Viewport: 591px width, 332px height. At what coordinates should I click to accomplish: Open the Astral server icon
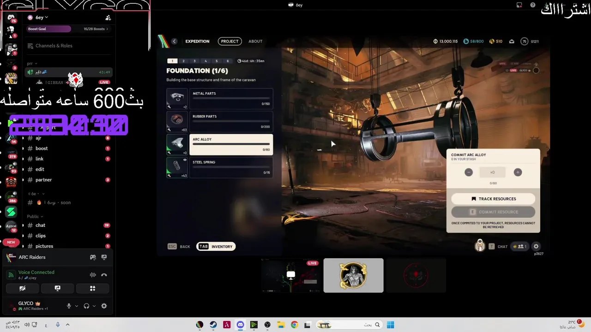click(x=11, y=226)
